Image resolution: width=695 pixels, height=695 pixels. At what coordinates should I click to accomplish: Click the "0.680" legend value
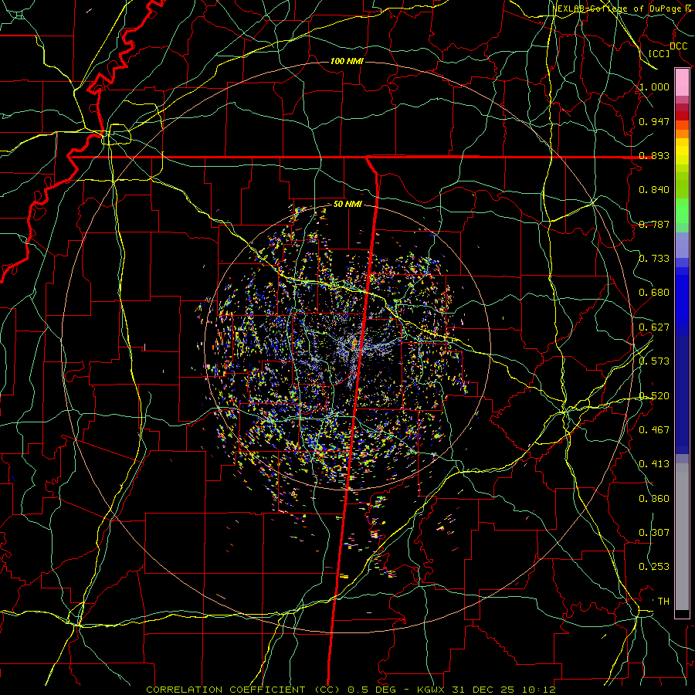[654, 293]
